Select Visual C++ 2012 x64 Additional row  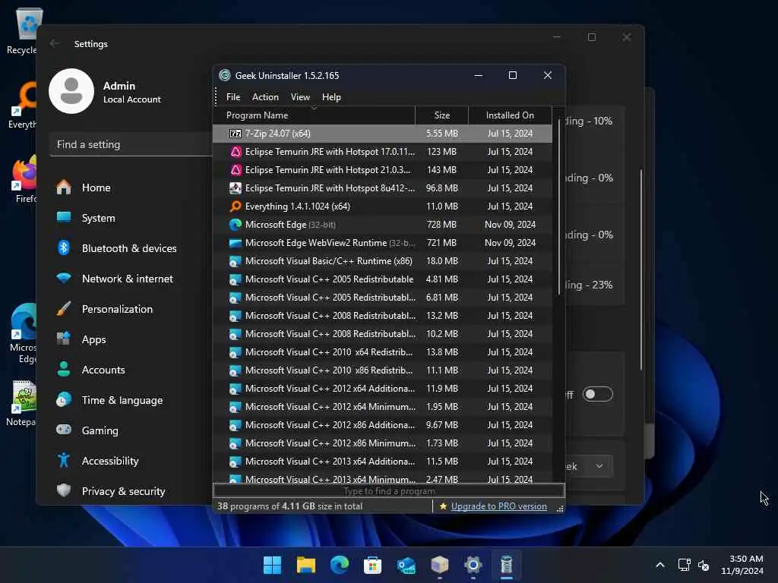[x=383, y=389]
